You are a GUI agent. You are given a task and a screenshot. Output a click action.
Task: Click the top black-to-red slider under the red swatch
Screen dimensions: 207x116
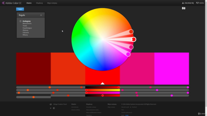(103, 87)
